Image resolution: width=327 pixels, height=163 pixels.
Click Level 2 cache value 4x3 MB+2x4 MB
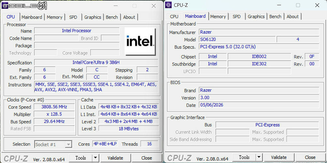click(129, 121)
